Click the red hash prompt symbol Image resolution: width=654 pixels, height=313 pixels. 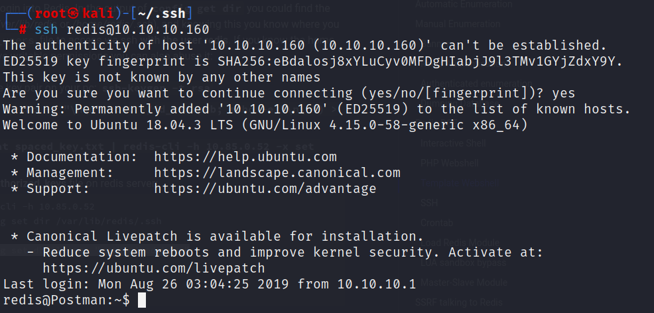point(23,30)
